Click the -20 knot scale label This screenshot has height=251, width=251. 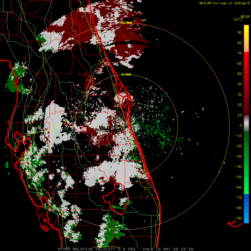pos(238,146)
